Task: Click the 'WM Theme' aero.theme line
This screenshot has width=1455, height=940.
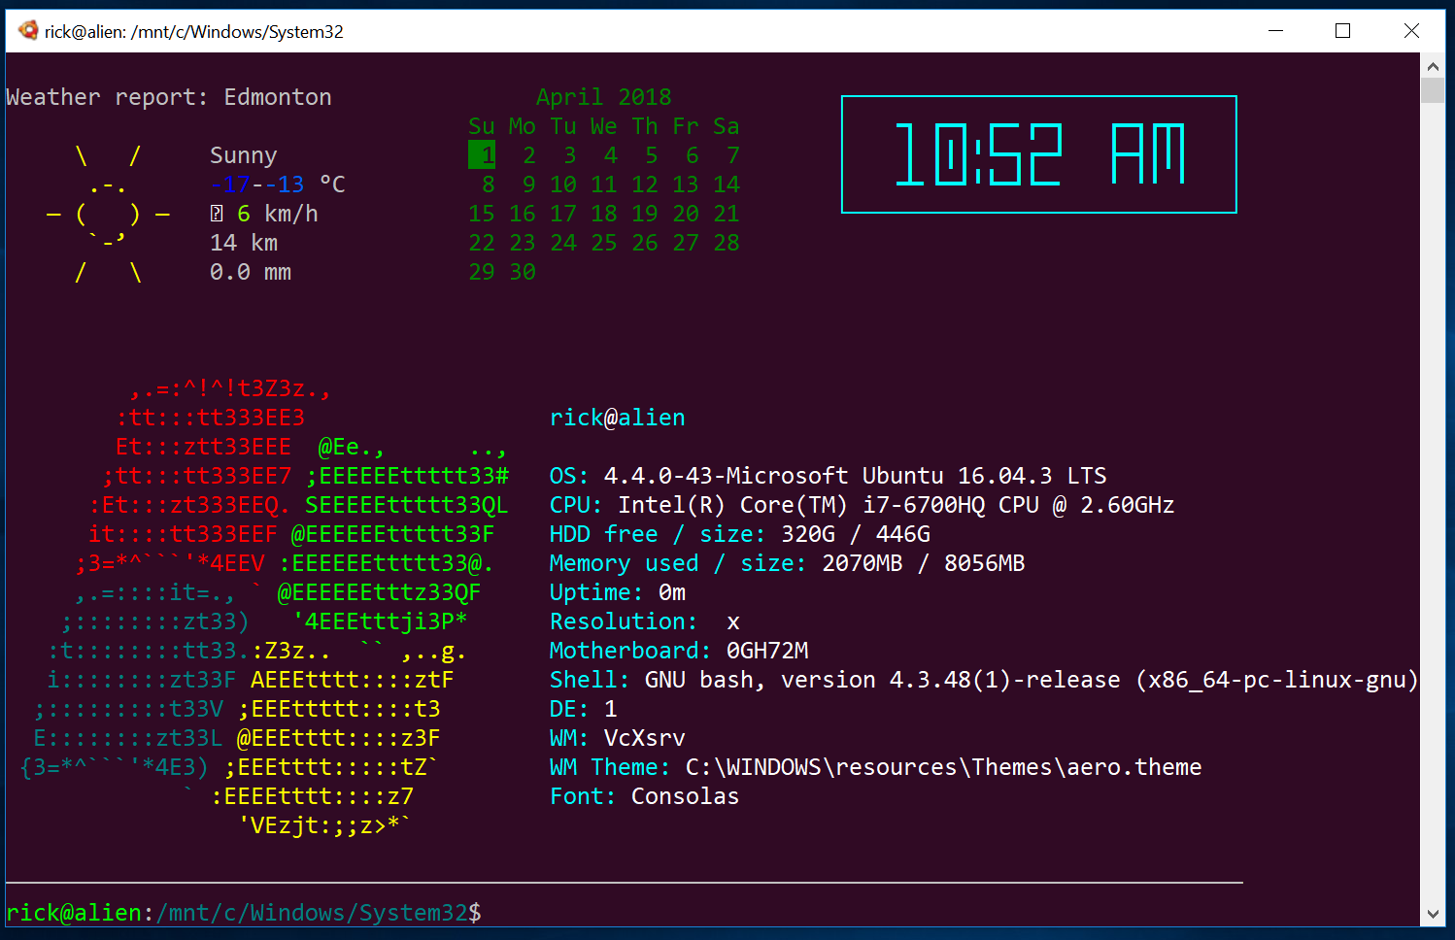Action: point(876,767)
